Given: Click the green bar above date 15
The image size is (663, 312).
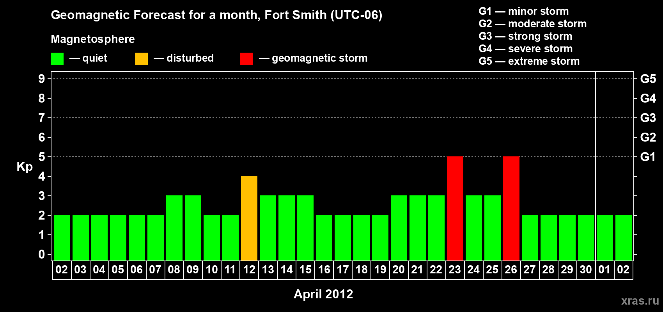Looking at the screenshot, I should [305, 228].
